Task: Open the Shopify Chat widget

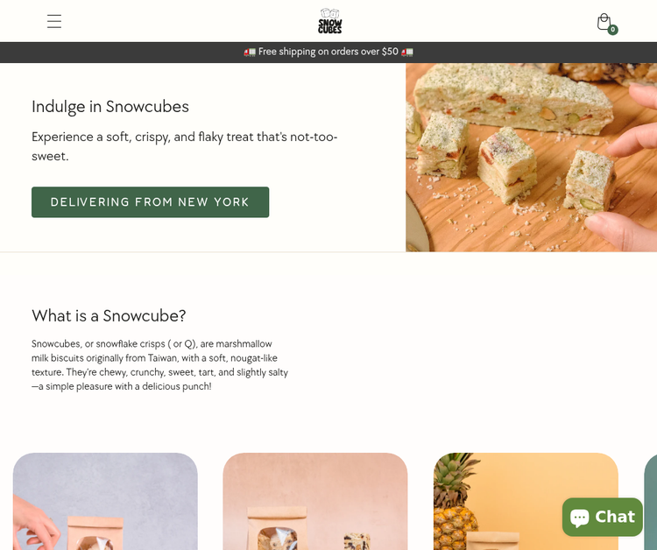Action: pyautogui.click(x=602, y=517)
